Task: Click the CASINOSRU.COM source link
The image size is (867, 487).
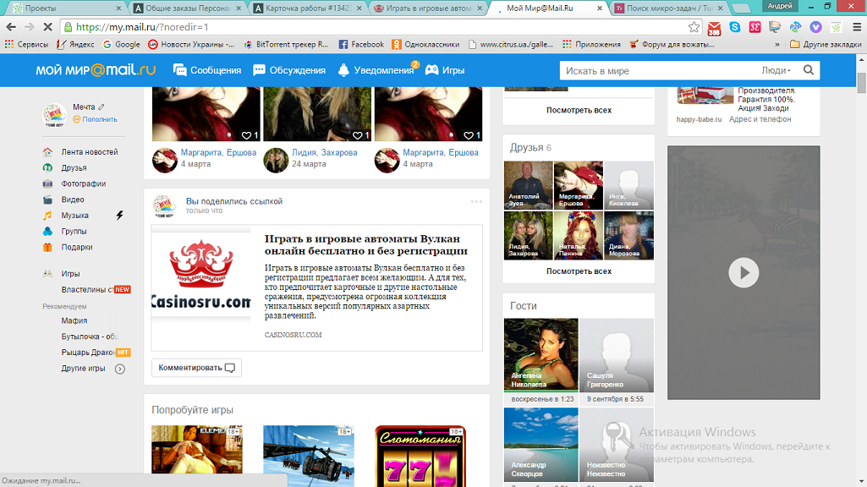Action: coord(293,335)
